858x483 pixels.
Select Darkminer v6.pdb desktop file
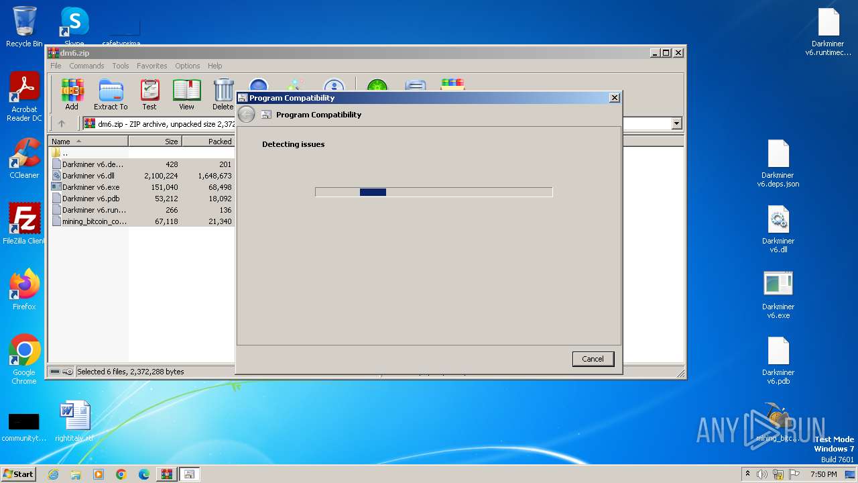click(x=778, y=360)
